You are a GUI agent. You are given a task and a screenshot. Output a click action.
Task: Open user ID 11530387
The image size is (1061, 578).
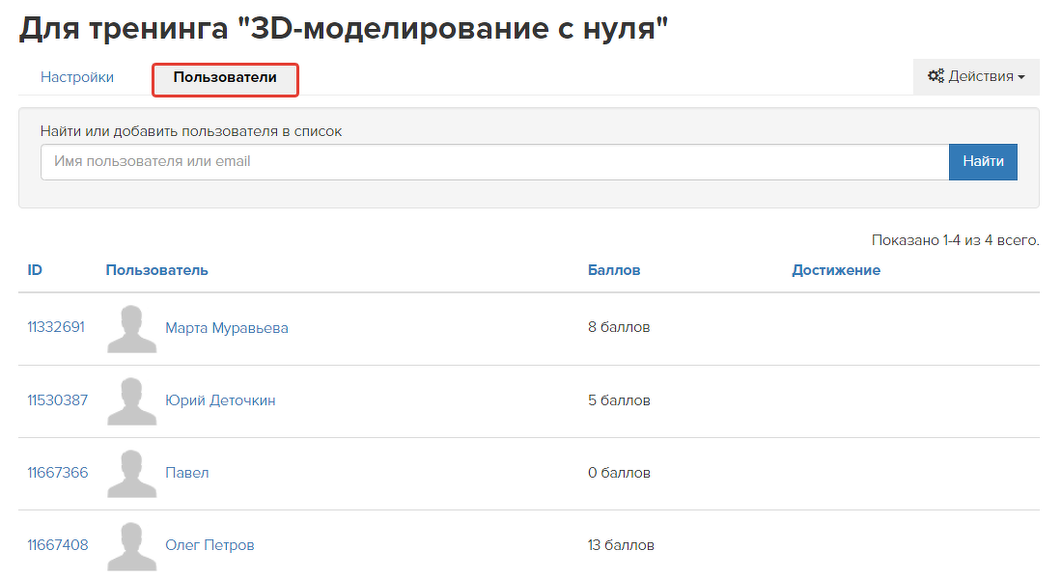[58, 400]
